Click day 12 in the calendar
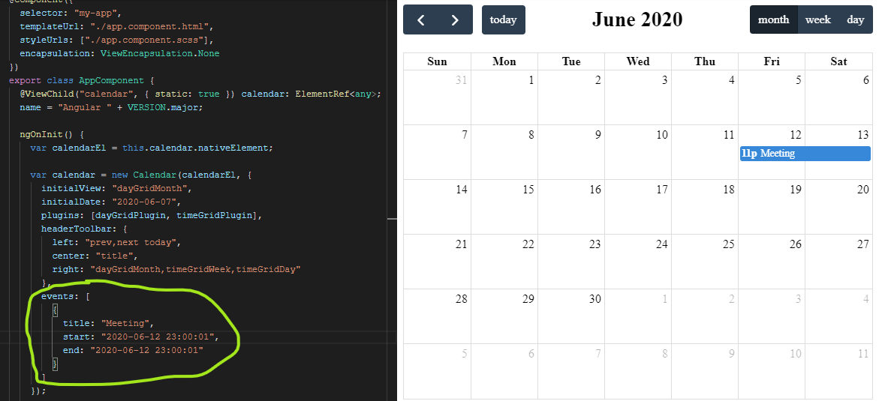The image size is (879, 401). pos(796,135)
